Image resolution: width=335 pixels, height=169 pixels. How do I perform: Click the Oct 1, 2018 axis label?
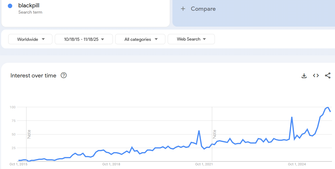click(111, 164)
